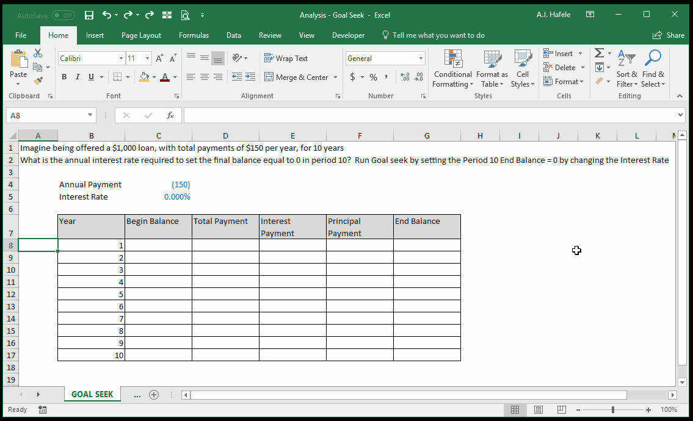
Task: Click the Percent Style icon
Action: tap(374, 77)
